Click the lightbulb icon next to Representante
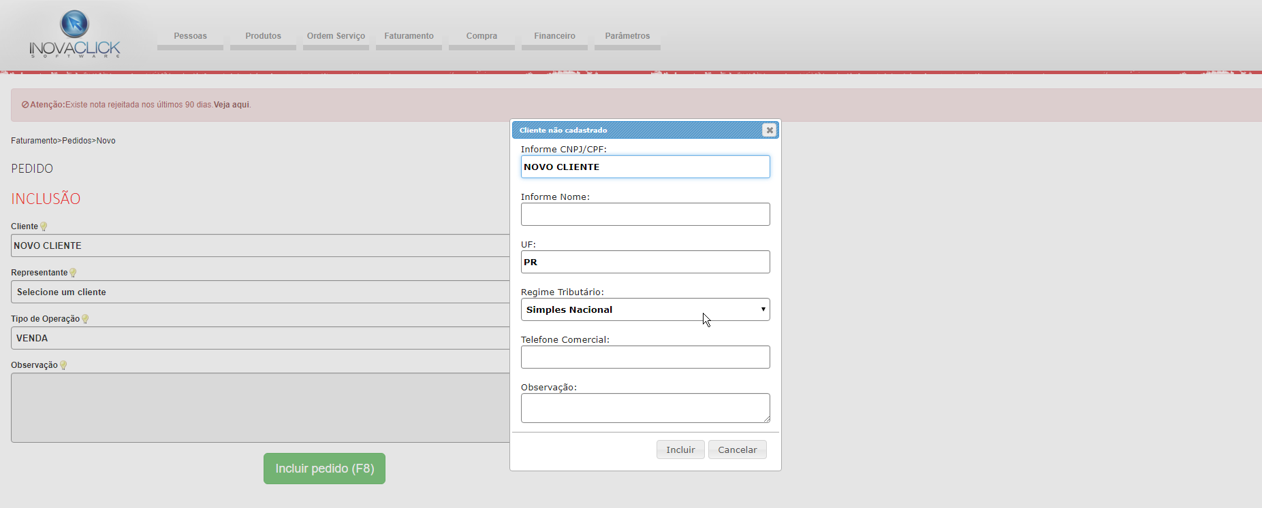The width and height of the screenshot is (1262, 508). click(73, 273)
